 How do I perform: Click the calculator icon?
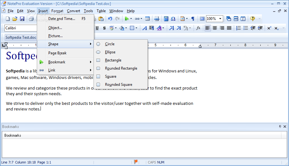pos(166,19)
